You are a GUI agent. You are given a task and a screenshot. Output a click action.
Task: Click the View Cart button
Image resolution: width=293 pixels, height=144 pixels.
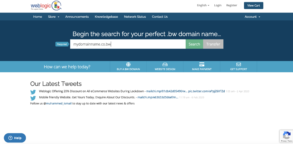pos(254,6)
